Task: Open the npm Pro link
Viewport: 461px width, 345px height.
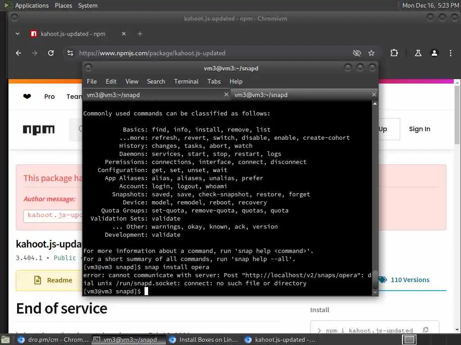Action: (50, 97)
